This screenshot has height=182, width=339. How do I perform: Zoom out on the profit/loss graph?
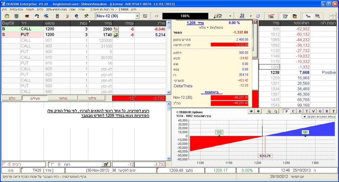(x=276, y=111)
